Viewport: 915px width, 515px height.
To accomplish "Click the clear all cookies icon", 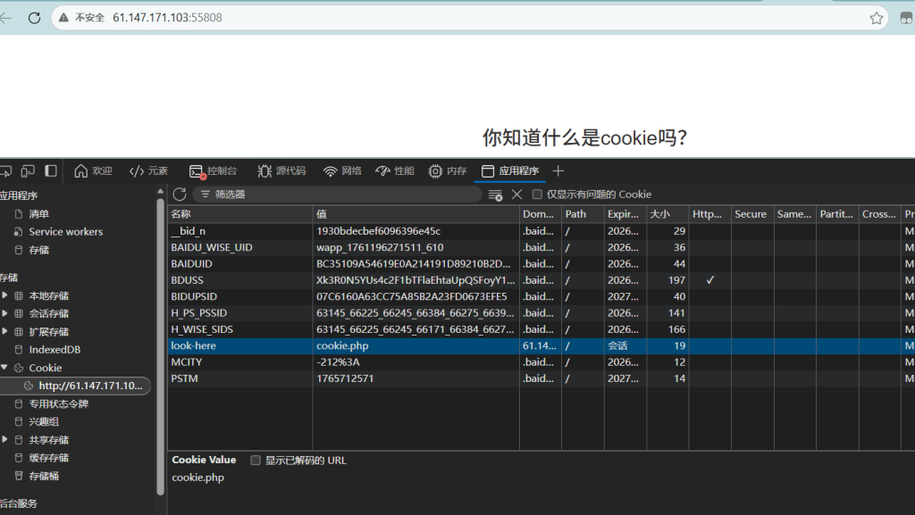I will point(495,195).
